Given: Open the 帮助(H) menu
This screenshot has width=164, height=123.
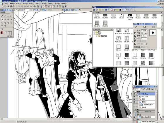Looking at the screenshot, I should point(64,4).
